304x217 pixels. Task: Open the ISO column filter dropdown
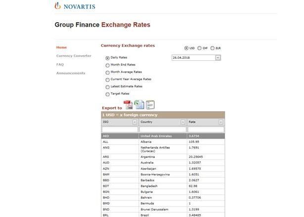point(134,122)
